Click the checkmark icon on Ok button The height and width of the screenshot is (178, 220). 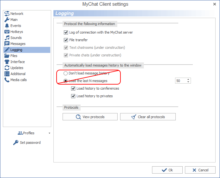pos(164,170)
